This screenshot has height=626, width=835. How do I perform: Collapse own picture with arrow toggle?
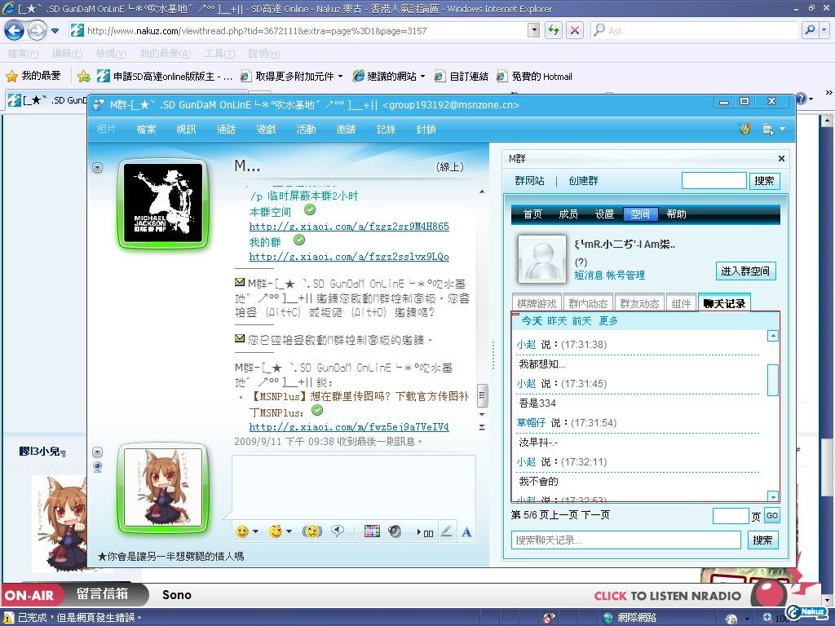pos(98,452)
